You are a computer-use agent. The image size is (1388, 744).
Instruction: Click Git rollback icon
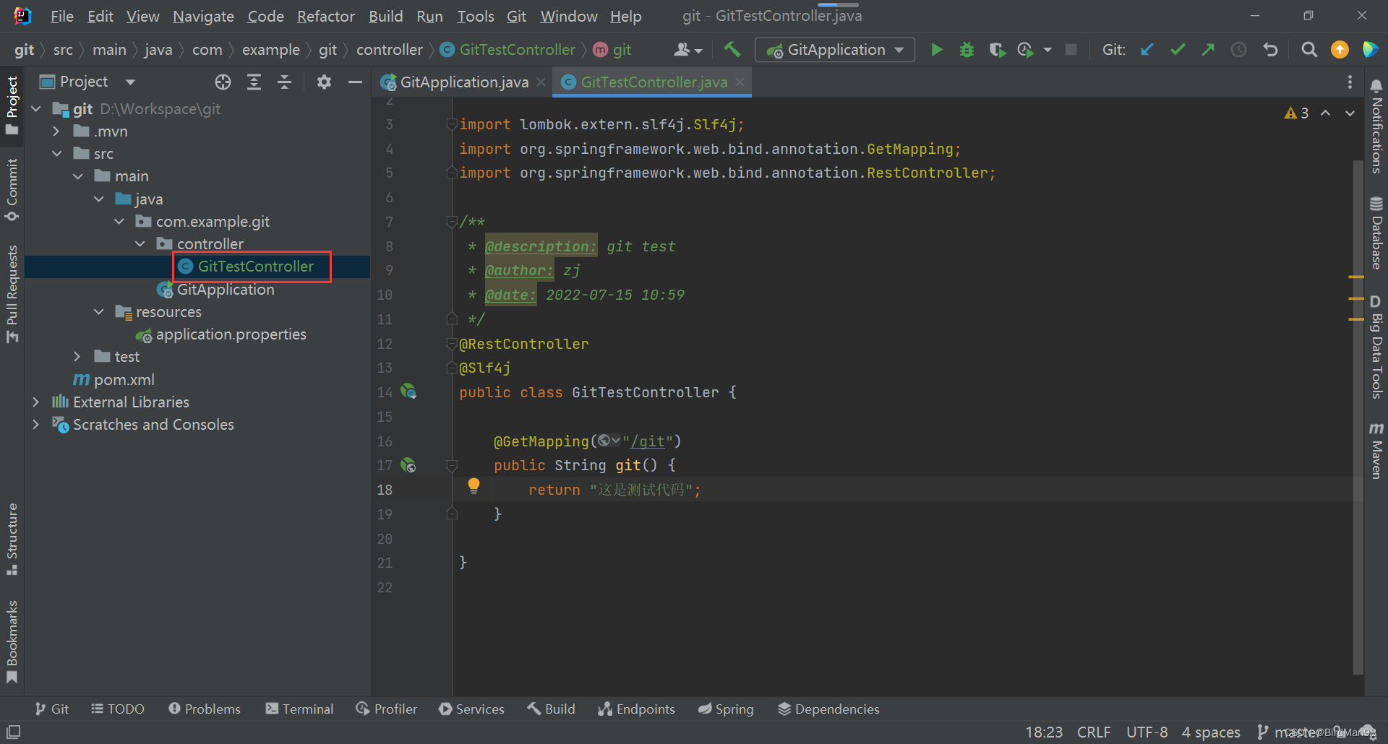[1270, 50]
